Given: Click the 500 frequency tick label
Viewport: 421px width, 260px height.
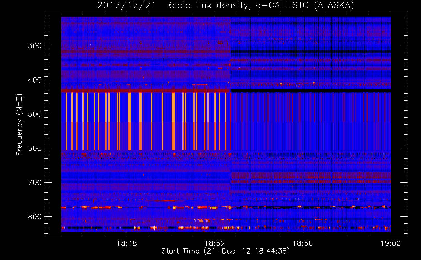Looking at the screenshot, I should 35,114.
